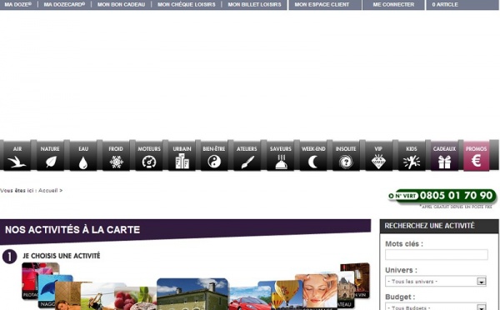Select the country house thumbnail
Viewport: 500px width, 310px height.
coord(192,294)
